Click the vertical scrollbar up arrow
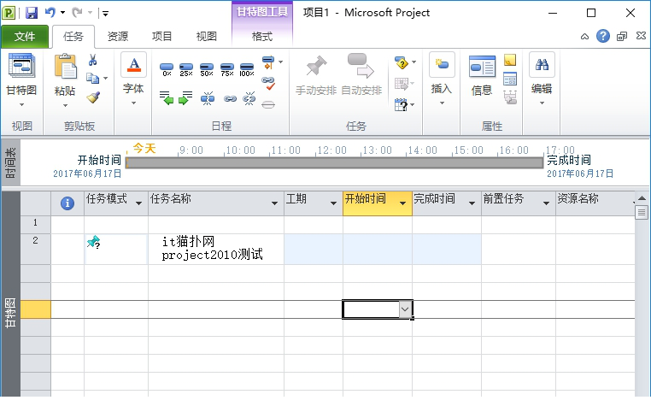 click(x=642, y=198)
